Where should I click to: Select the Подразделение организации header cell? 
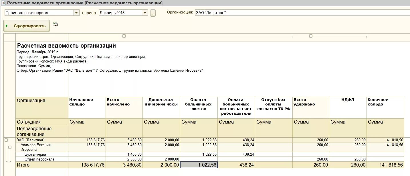pyautogui.click(x=42, y=131)
